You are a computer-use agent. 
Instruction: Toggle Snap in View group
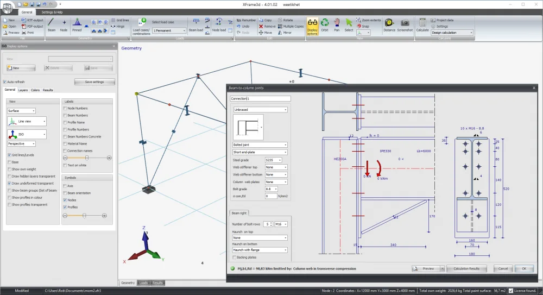(363, 26)
